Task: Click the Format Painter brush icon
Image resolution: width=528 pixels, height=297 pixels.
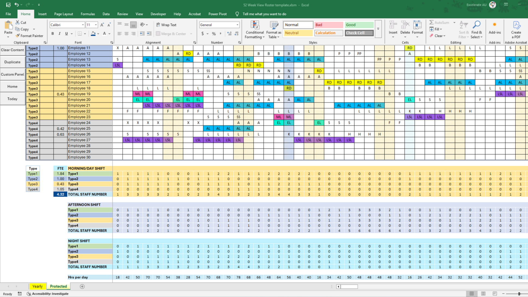Action: click(18, 36)
